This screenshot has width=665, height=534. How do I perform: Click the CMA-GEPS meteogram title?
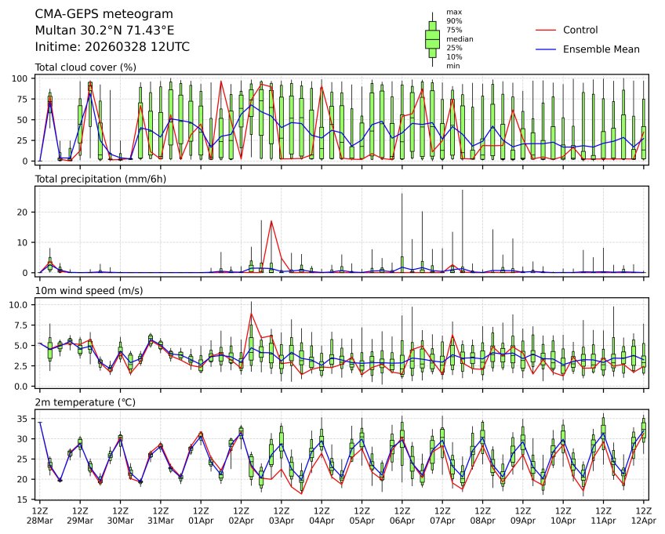(x=104, y=14)
